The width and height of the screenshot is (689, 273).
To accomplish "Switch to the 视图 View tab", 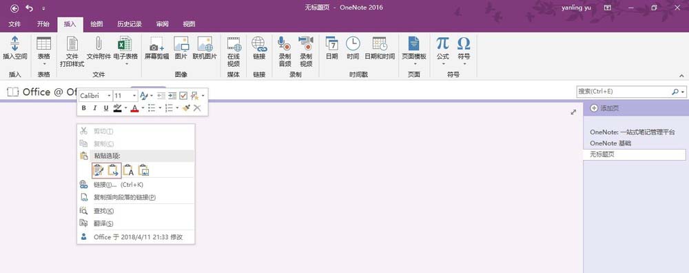I will click(189, 24).
